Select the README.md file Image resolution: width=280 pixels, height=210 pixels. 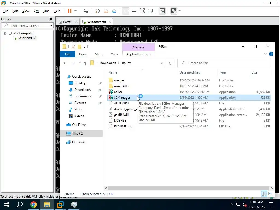pos(123,126)
